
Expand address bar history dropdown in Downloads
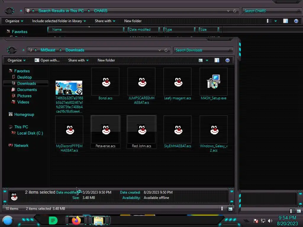click(159, 50)
